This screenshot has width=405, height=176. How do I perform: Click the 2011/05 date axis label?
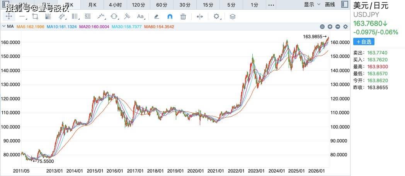pos(21,171)
